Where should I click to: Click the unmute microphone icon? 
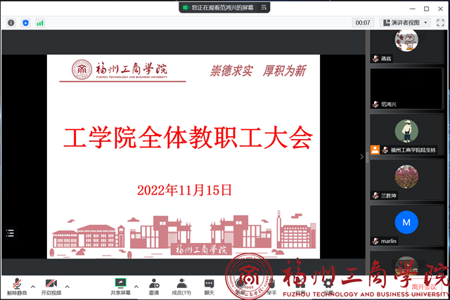click(x=15, y=285)
